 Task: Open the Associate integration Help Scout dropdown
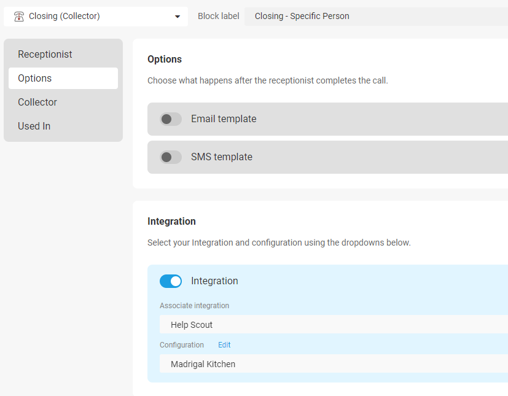[334, 324]
